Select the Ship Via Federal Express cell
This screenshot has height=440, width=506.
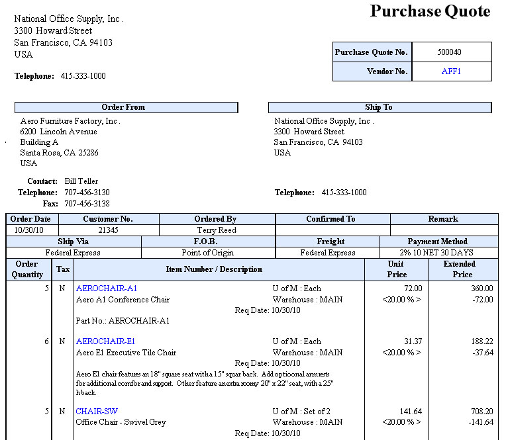pyautogui.click(x=74, y=253)
